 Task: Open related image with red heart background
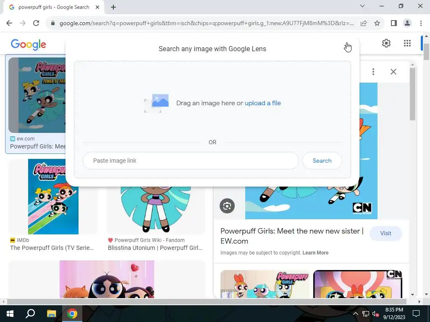[x=358, y=284]
